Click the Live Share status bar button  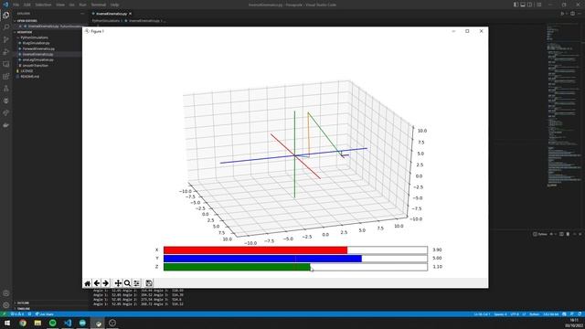pos(45,314)
